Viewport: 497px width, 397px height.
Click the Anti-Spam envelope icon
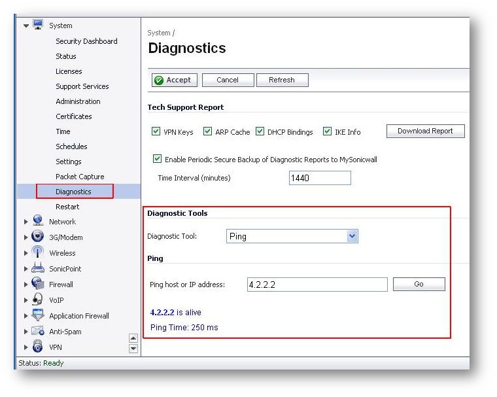click(37, 331)
